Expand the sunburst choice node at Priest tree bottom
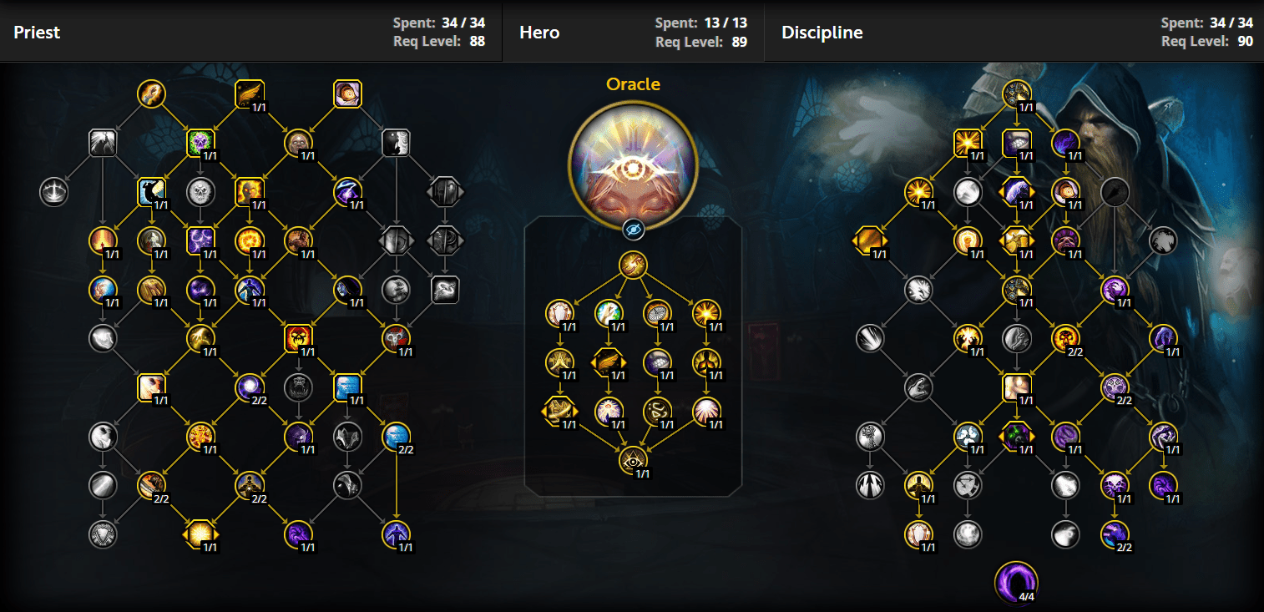Viewport: 1264px width, 612px height. coord(201,534)
